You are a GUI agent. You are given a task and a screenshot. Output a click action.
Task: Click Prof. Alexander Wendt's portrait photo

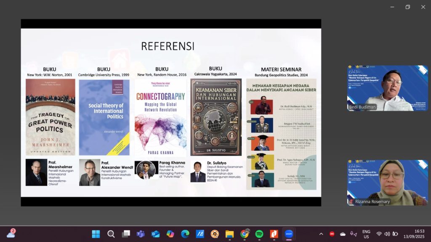[x=90, y=173]
